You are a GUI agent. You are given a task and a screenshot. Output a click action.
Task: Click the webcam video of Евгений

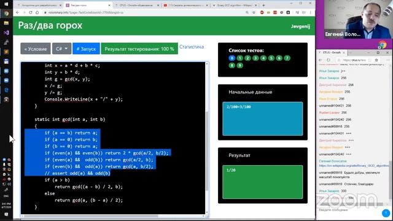(358, 19)
